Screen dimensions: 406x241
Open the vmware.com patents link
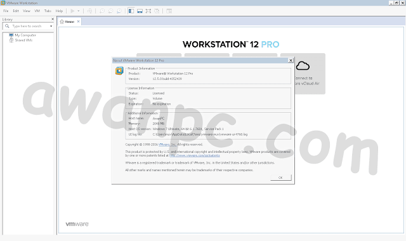pyautogui.click(x=195, y=155)
